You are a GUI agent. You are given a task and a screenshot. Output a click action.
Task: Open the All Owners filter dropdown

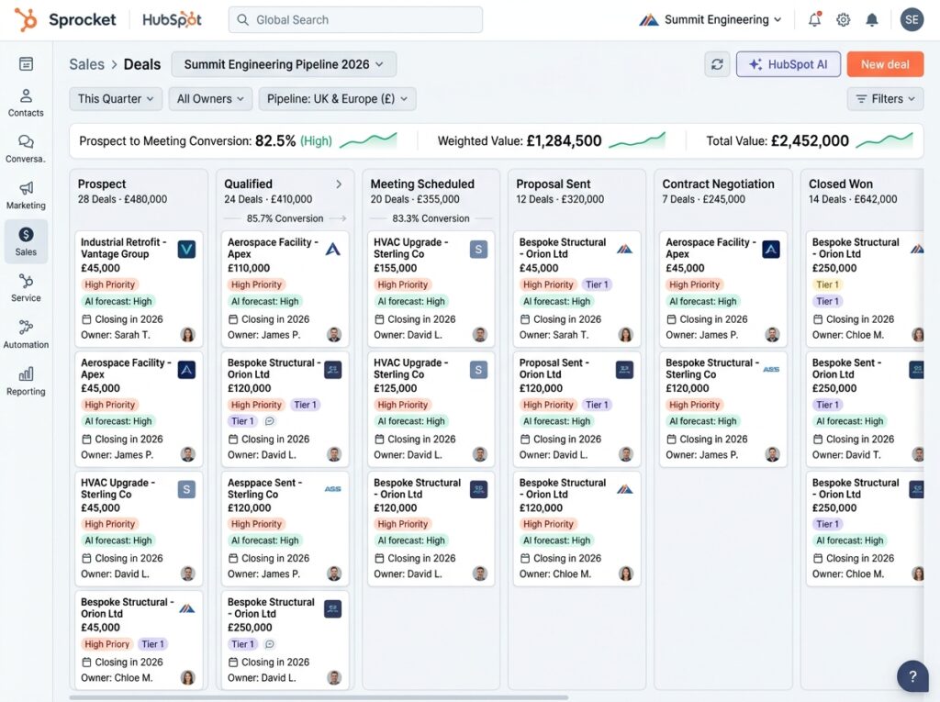pos(210,99)
